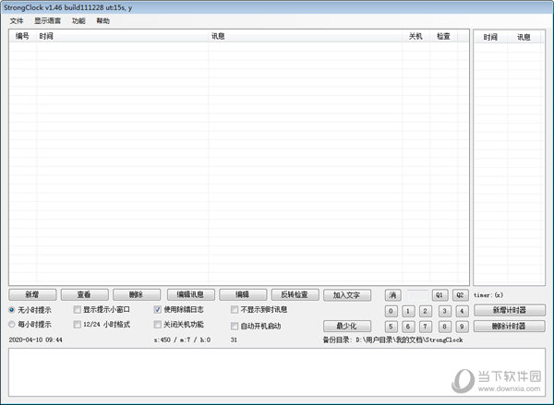
Task: Click the number 31 status text
Action: pos(234,339)
